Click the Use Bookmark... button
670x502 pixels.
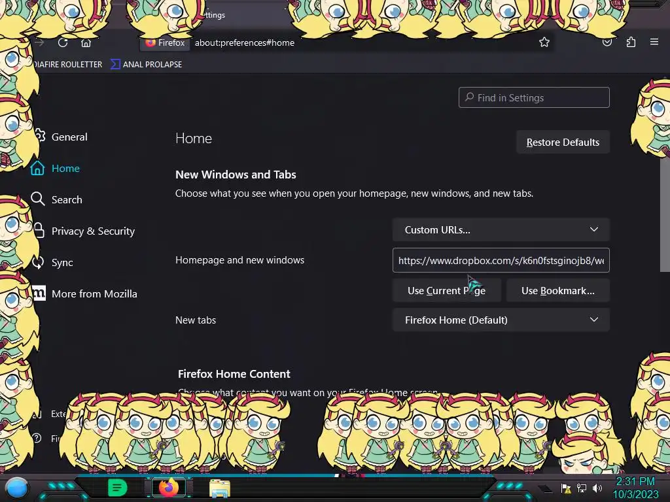click(557, 291)
